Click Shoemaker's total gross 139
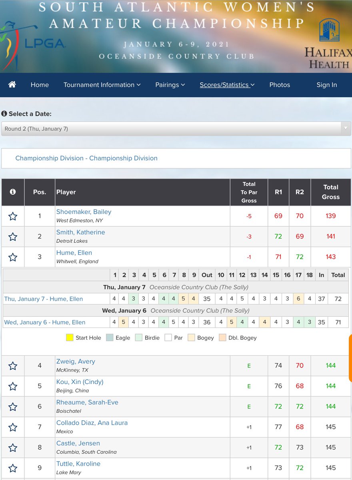Screen dimensions: 352x480 tap(331, 216)
